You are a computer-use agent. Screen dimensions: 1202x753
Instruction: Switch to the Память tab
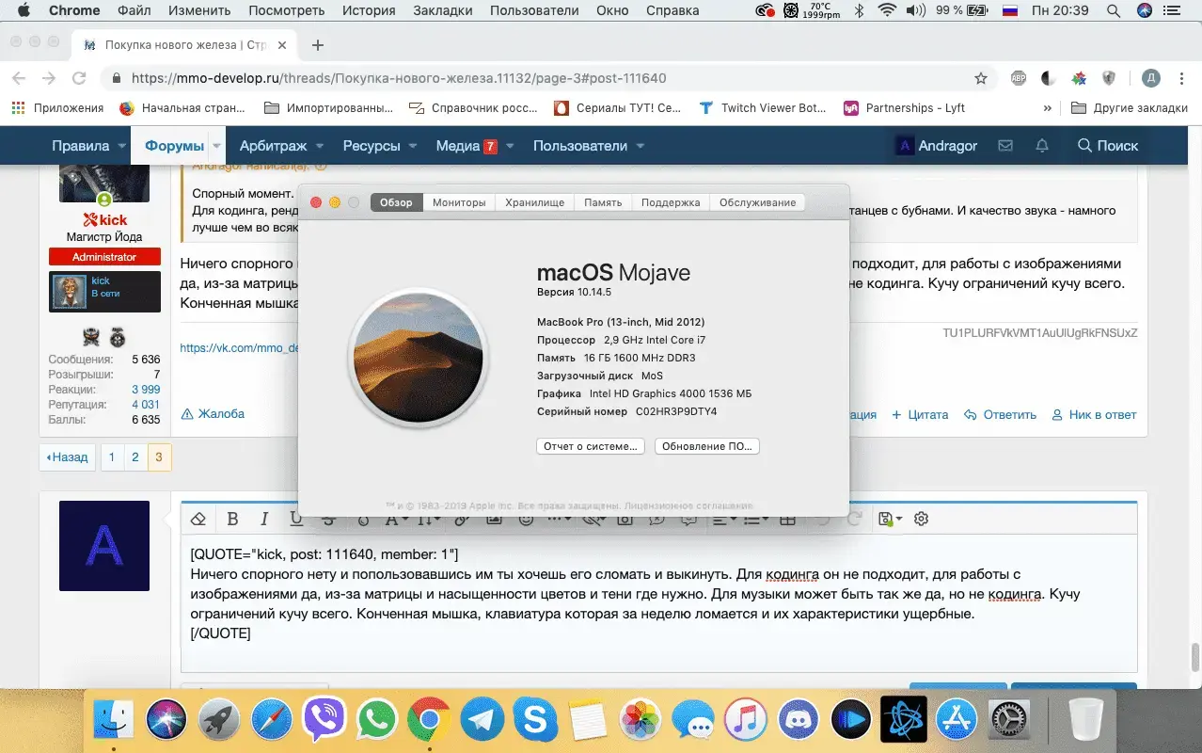coord(603,202)
